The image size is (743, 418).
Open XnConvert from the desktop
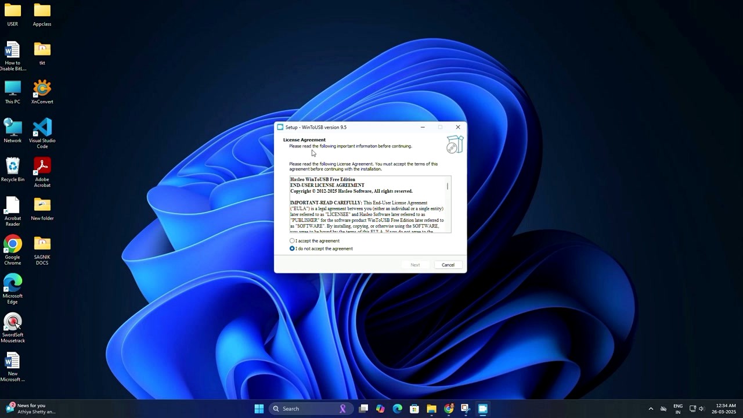tap(41, 88)
